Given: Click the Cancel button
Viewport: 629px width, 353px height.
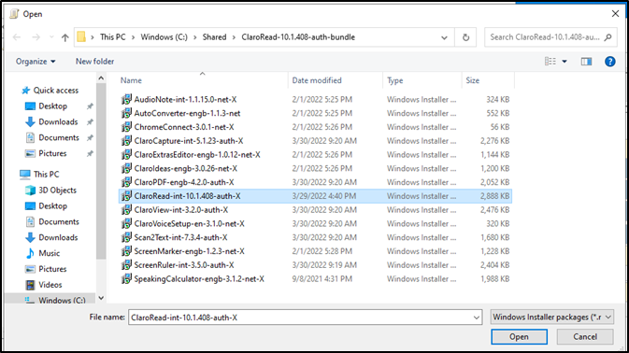Looking at the screenshot, I should tap(585, 336).
